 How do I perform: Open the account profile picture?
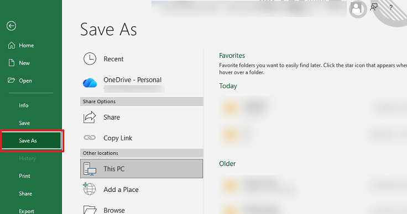(358, 9)
